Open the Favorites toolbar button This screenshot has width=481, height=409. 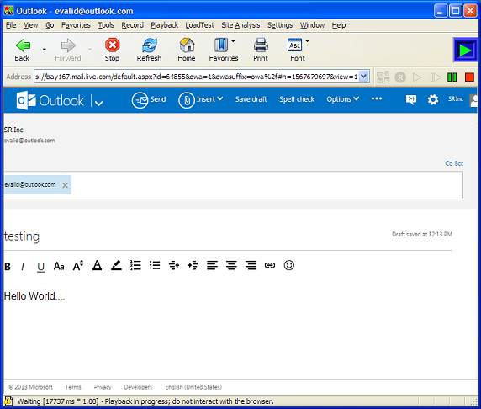click(224, 50)
